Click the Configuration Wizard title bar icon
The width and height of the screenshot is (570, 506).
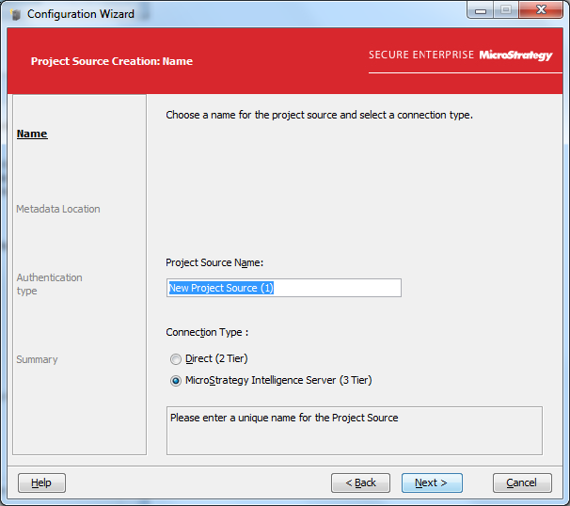[16, 14]
